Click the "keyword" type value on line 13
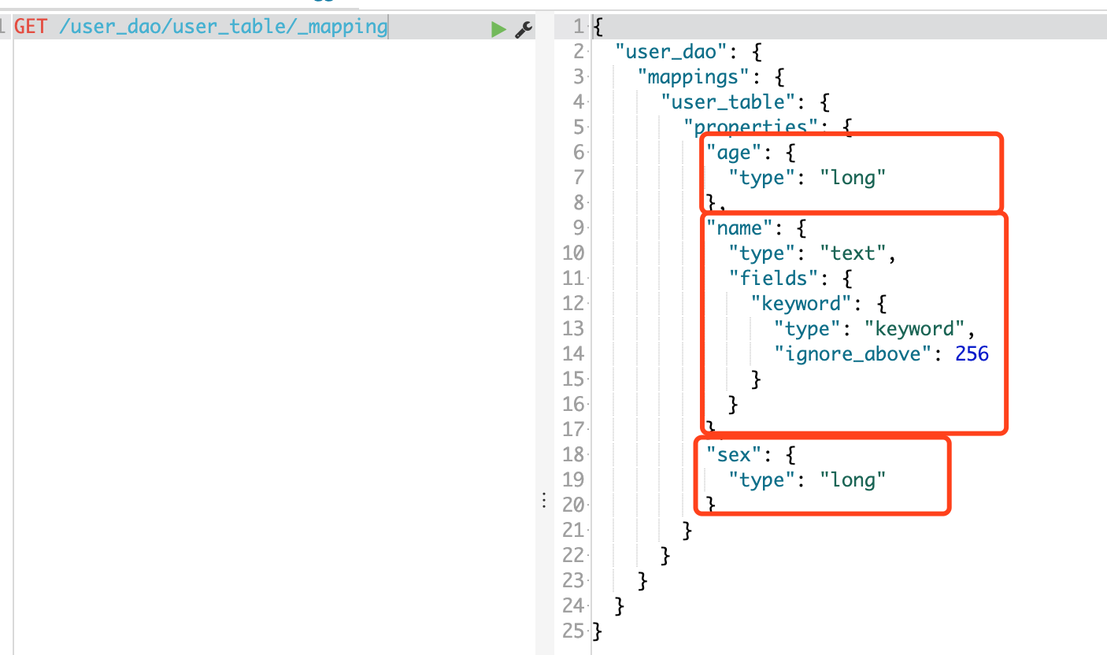Screen dimensions: 1107x655 click(x=915, y=329)
